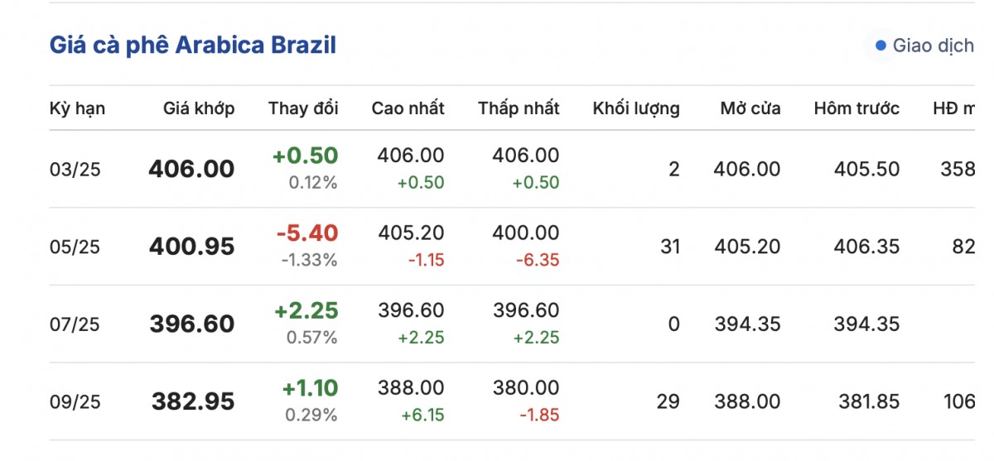Click the 406.00 matched price
This screenshot has height=461, width=994.
[x=191, y=170]
